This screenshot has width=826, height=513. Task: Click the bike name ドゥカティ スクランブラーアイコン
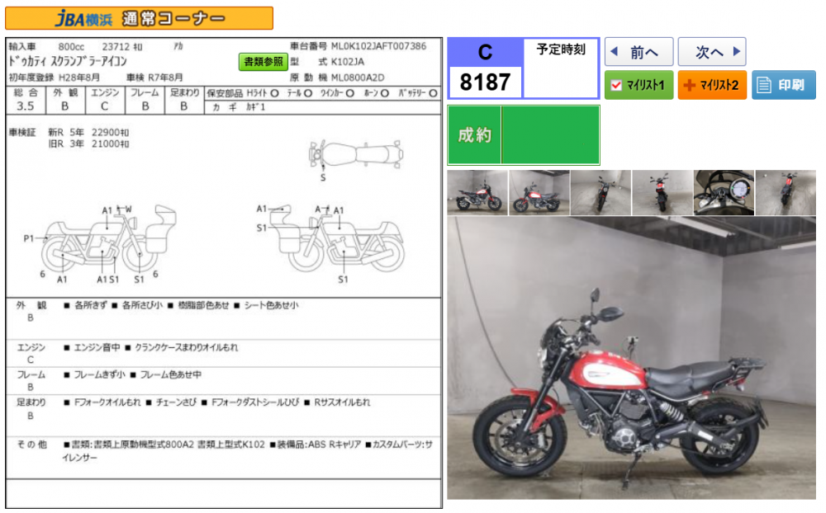(x=68, y=62)
